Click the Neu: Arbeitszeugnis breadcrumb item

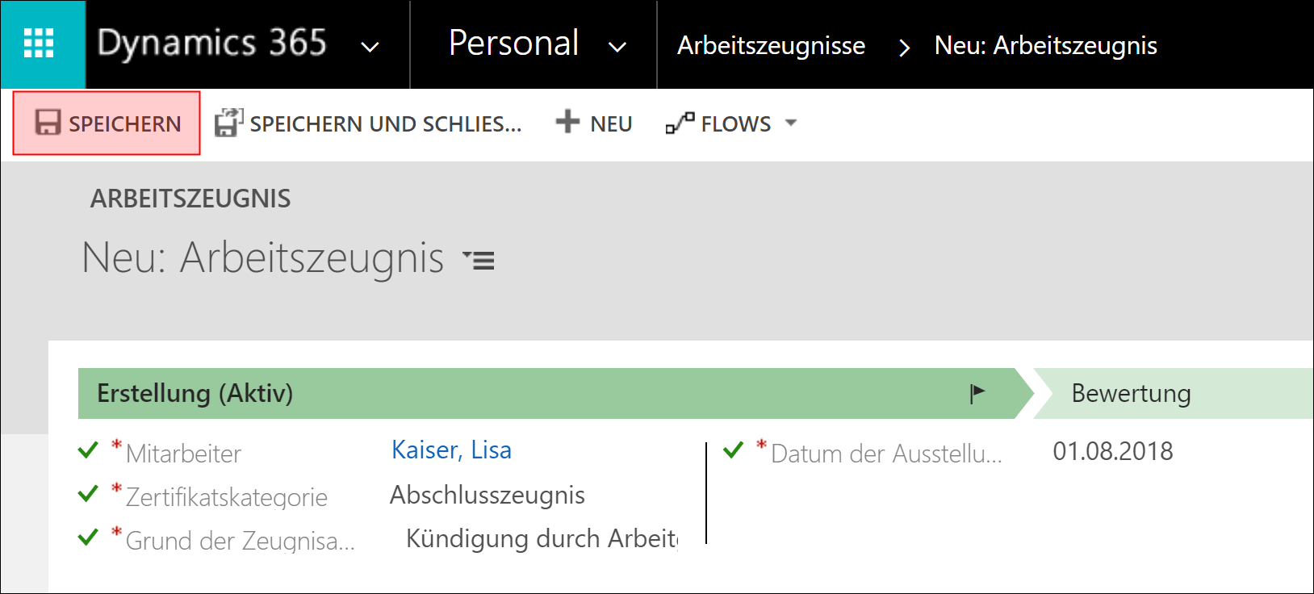click(1045, 45)
